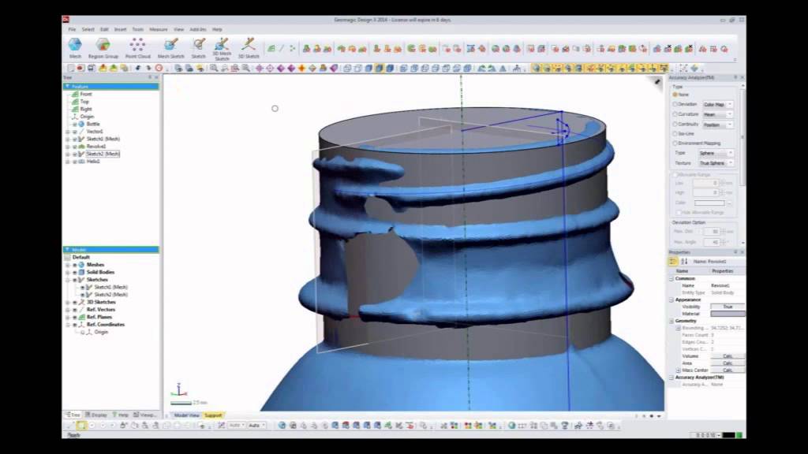The height and width of the screenshot is (454, 808).
Task: Click the Mass Center Calc button
Action: coord(727,370)
